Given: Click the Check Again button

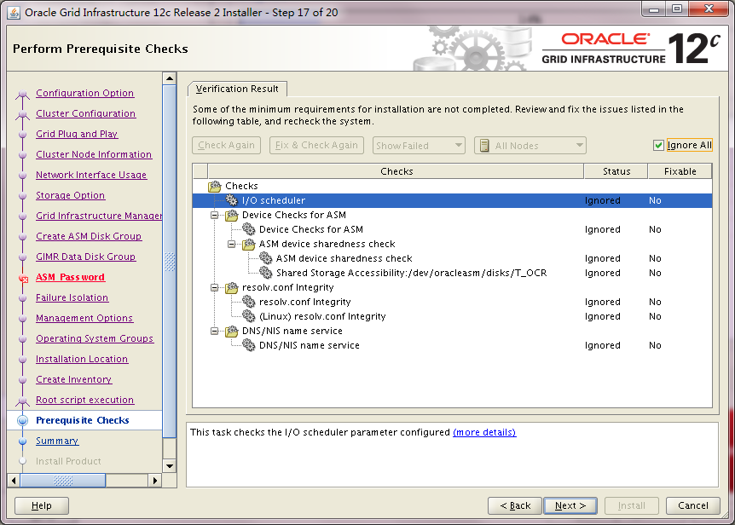Looking at the screenshot, I should pyautogui.click(x=226, y=146).
